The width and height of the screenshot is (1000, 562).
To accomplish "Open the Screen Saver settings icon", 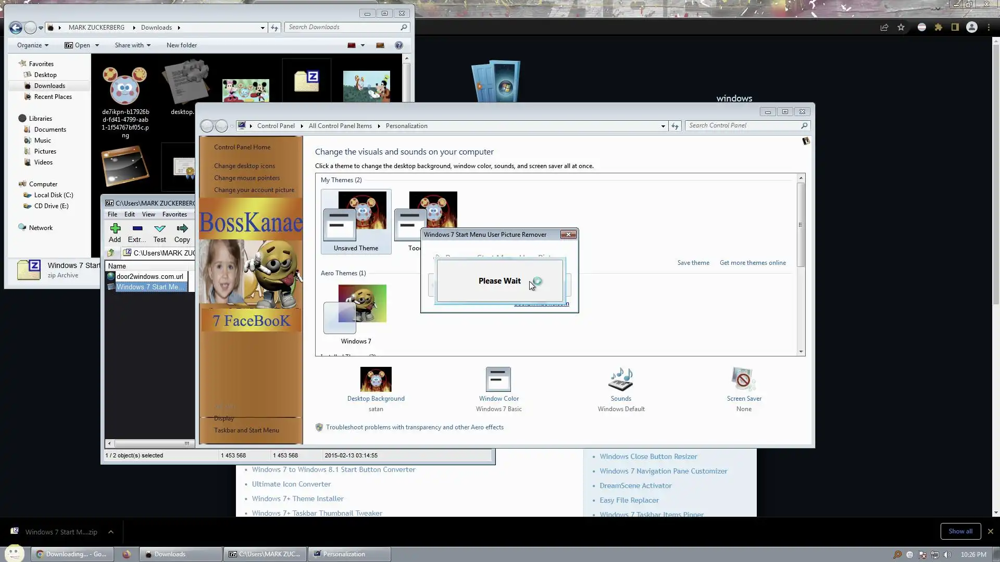I will (743, 380).
